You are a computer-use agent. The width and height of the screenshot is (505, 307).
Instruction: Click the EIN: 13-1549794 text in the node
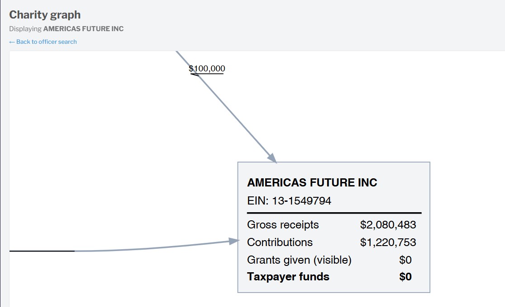pyautogui.click(x=289, y=201)
